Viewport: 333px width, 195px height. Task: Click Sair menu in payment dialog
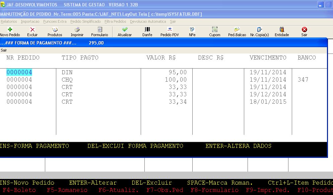point(4,50)
